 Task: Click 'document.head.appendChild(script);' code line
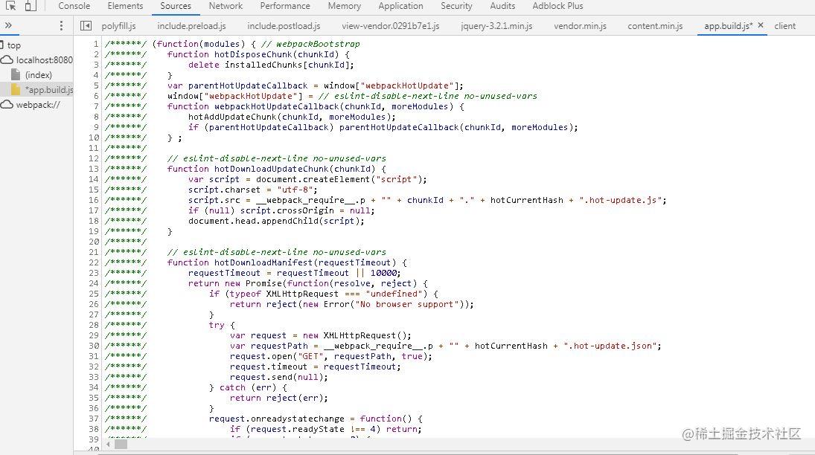pos(276,221)
